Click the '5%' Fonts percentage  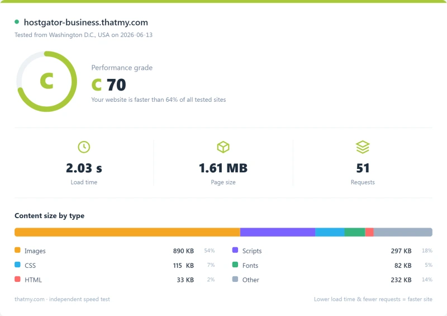coord(429,265)
